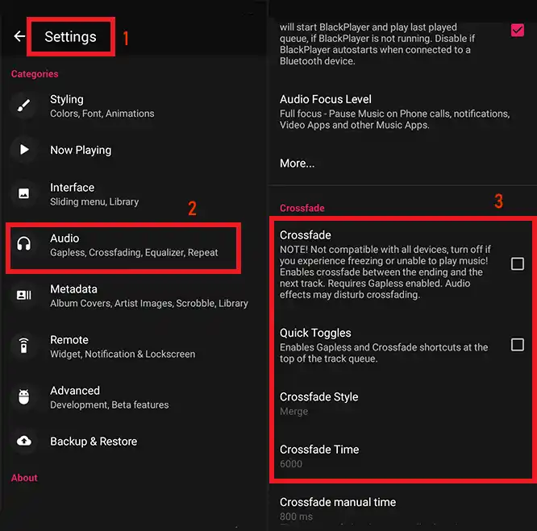Open the Audio Focus Level option
This screenshot has height=531, width=537.
click(x=402, y=112)
